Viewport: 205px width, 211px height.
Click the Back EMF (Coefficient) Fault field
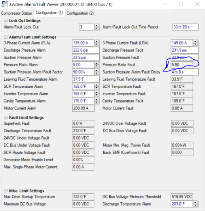[182, 153]
